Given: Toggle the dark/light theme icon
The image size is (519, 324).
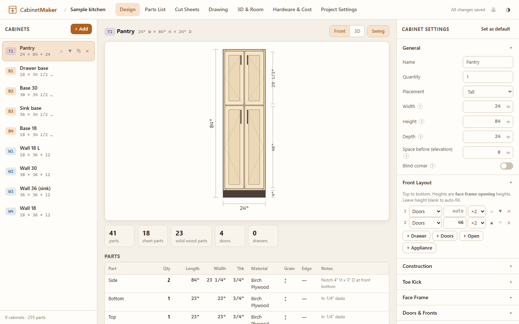Looking at the screenshot, I should [x=508, y=10].
